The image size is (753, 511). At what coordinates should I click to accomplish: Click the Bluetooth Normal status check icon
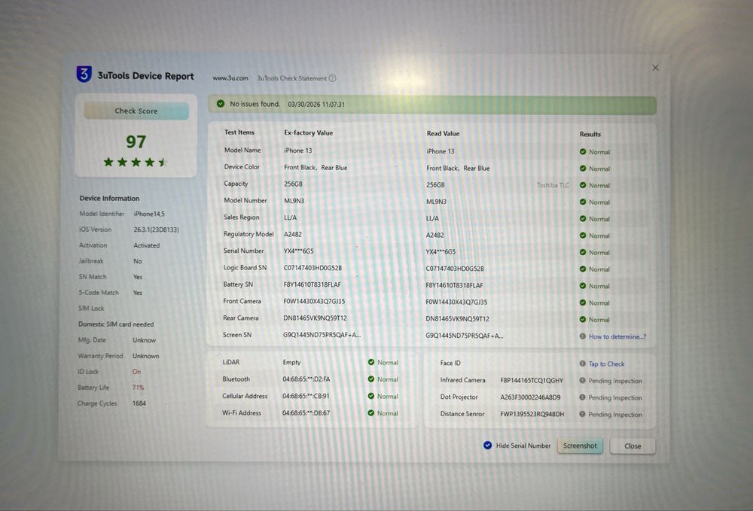pos(371,379)
